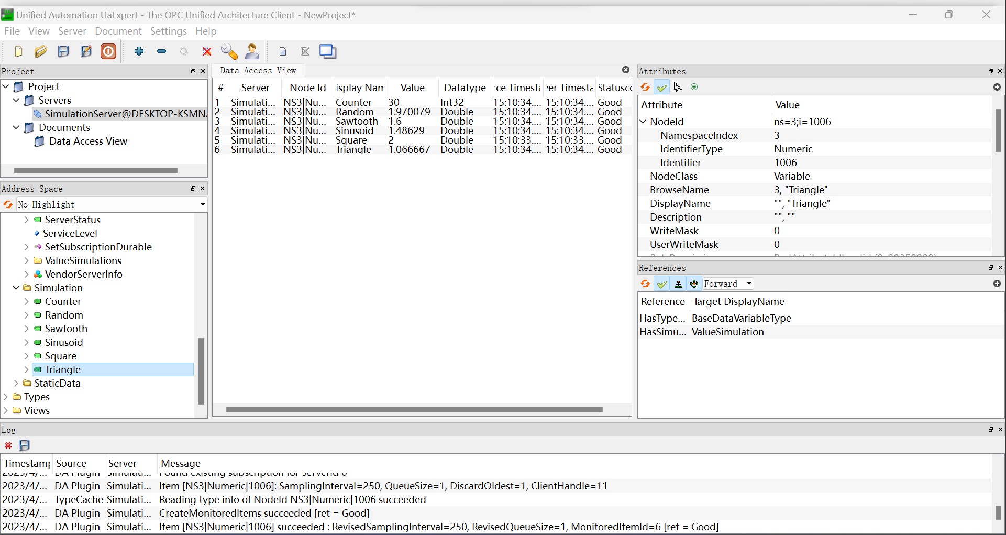The height and width of the screenshot is (535, 1006).
Task: Disconnect the server using the red X icon
Action: pyautogui.click(x=206, y=51)
